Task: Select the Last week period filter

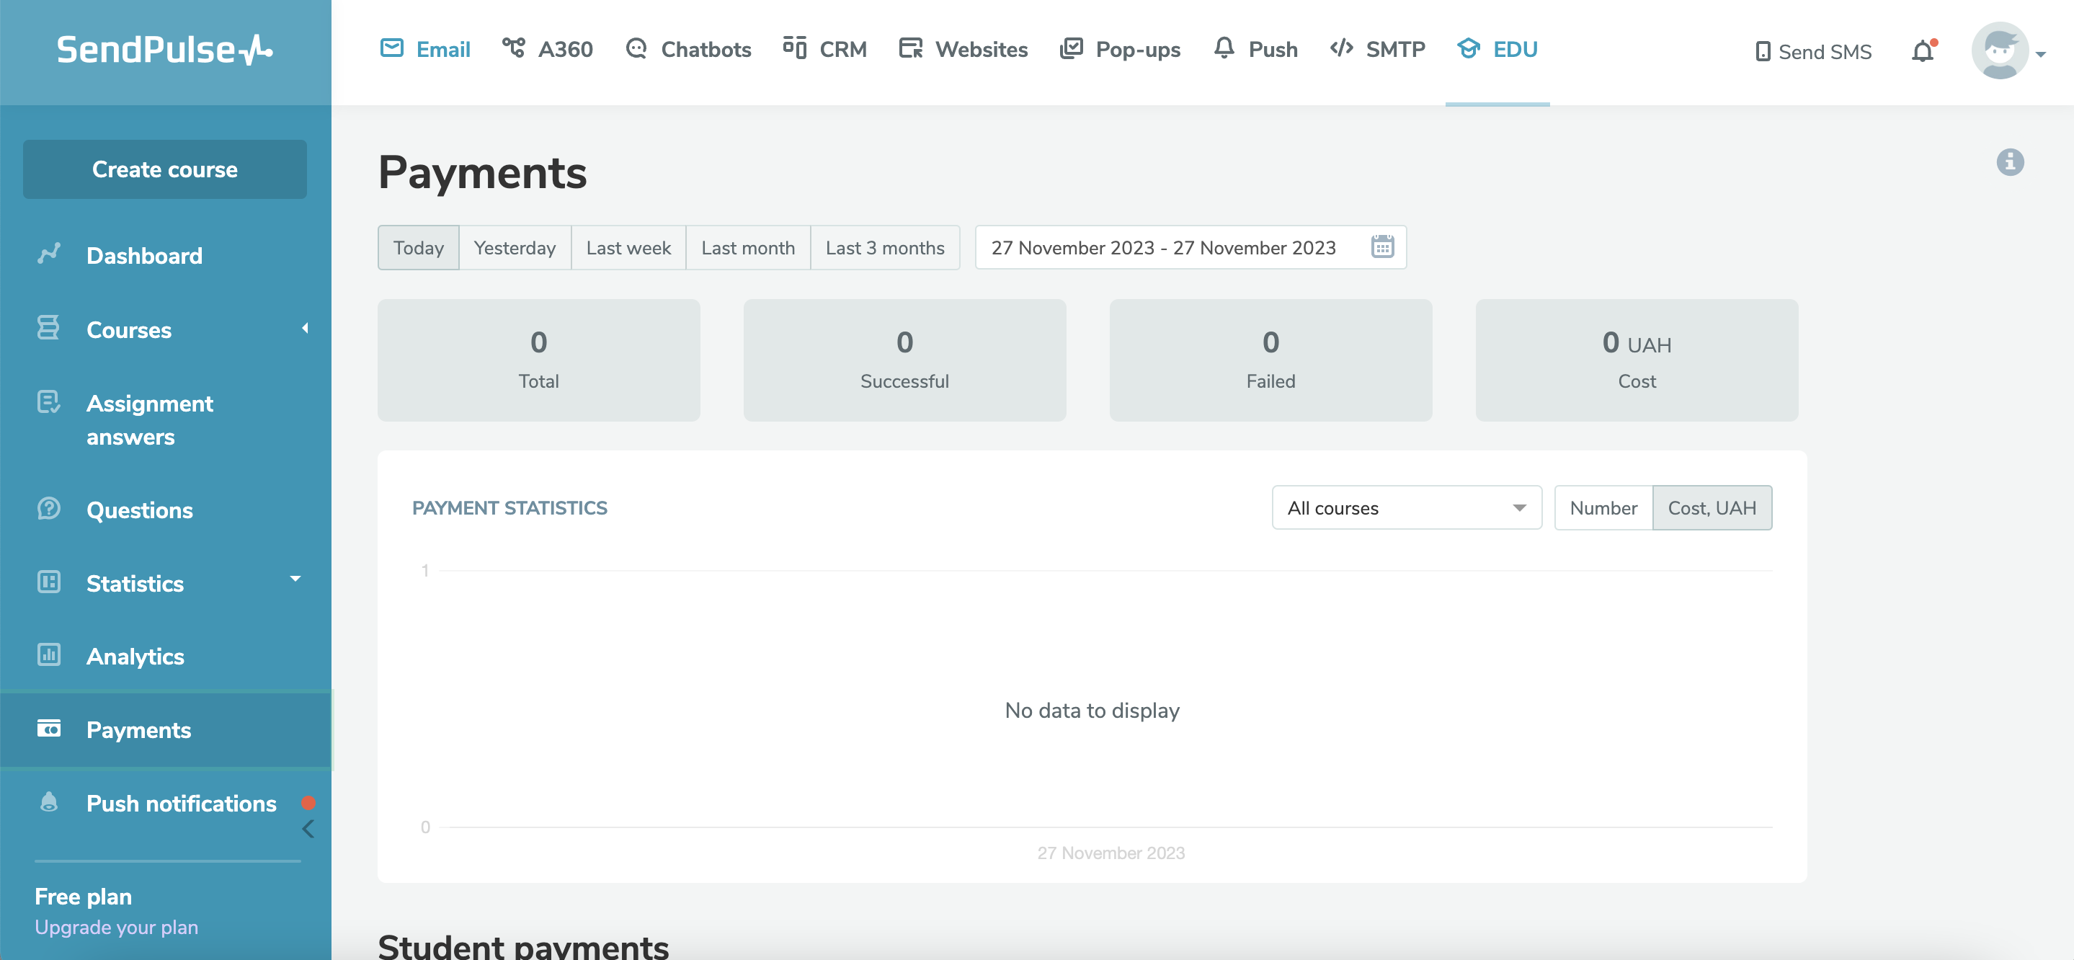Action: (629, 248)
